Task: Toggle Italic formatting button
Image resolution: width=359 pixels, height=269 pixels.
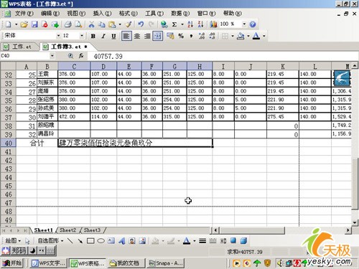Action: point(103,36)
